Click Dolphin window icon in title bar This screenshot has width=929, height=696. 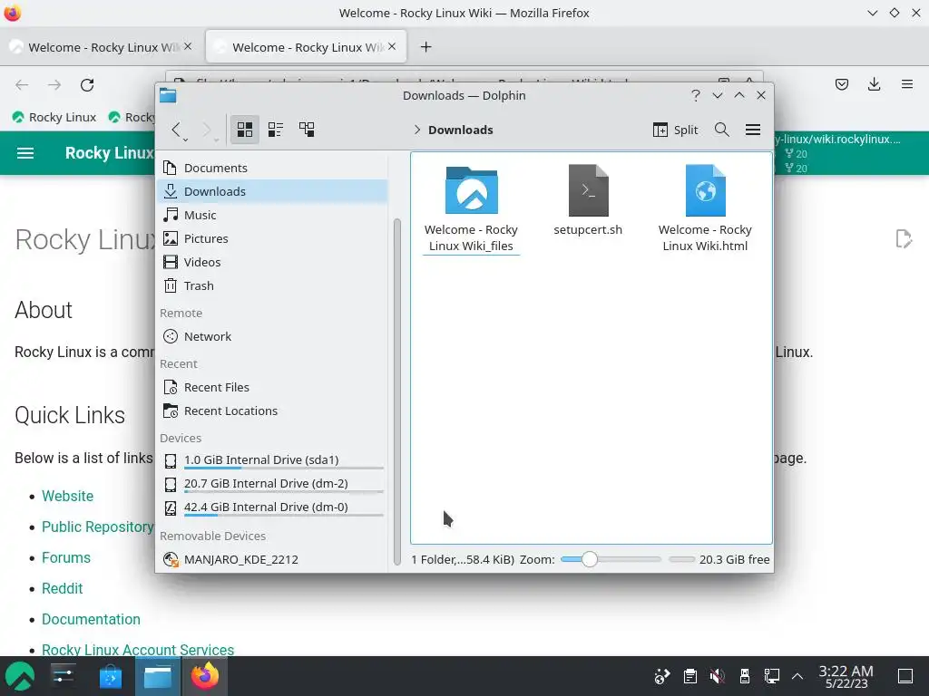click(x=168, y=95)
